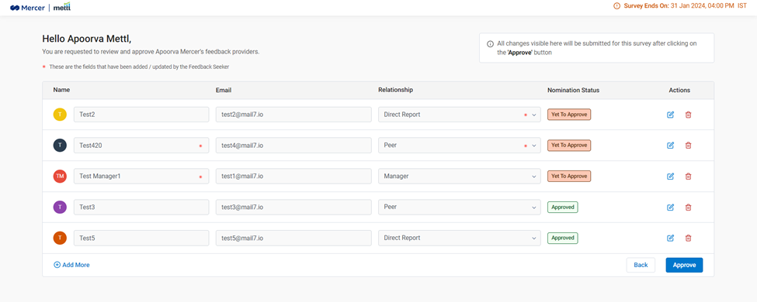Click the Approve button
Image resolution: width=757 pixels, height=302 pixels.
point(684,265)
